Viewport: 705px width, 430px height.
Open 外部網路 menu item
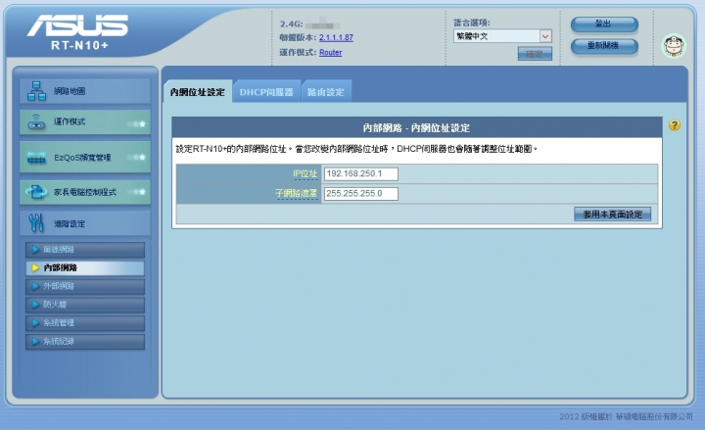(x=85, y=287)
